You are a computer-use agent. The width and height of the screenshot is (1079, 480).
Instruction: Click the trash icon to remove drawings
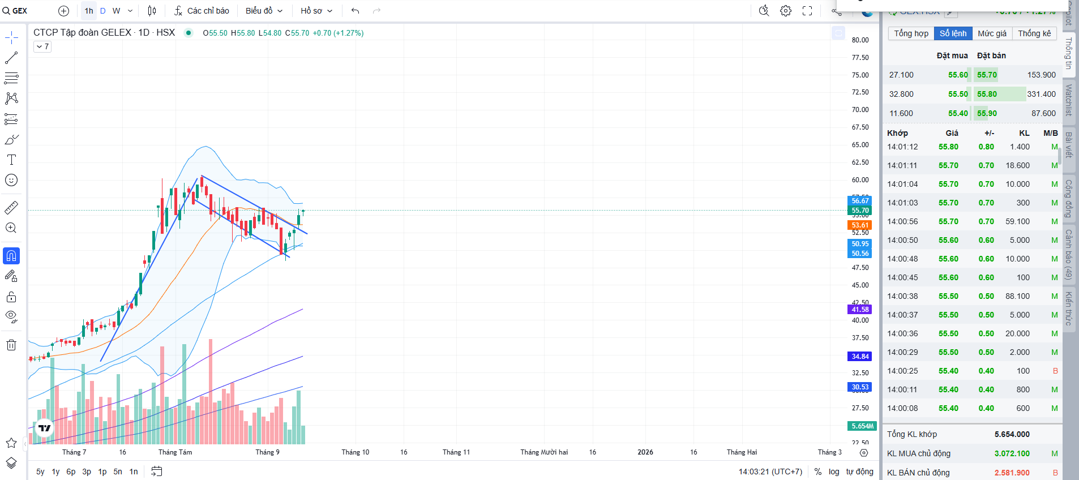11,345
